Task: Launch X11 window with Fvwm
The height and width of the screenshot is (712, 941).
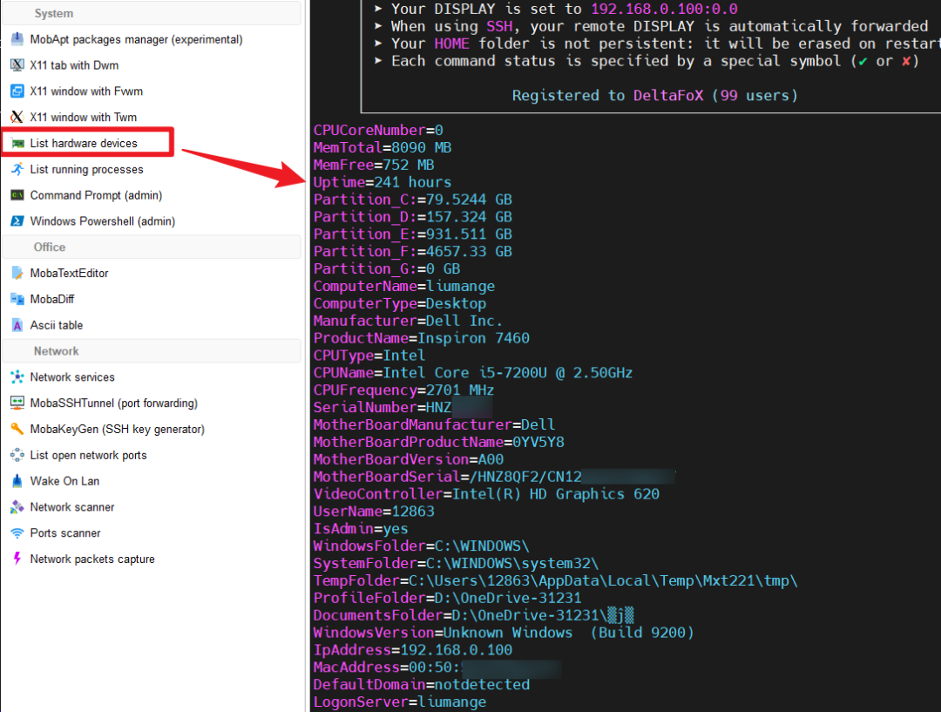Action: (86, 92)
